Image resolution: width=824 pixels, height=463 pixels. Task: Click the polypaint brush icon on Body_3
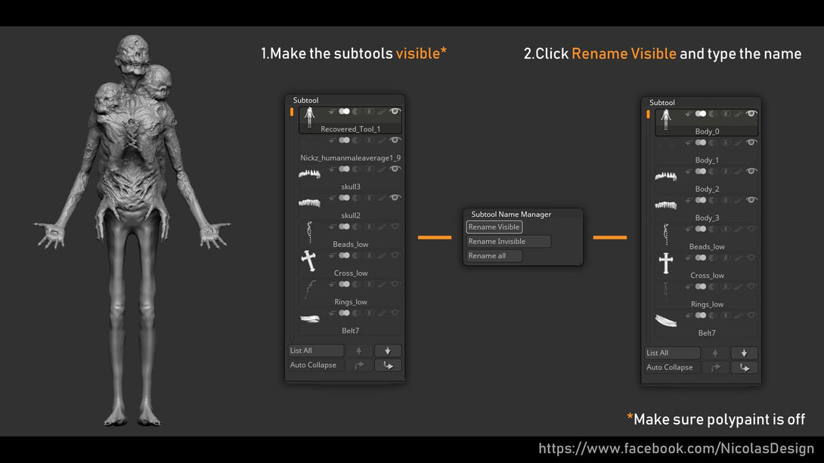739,200
